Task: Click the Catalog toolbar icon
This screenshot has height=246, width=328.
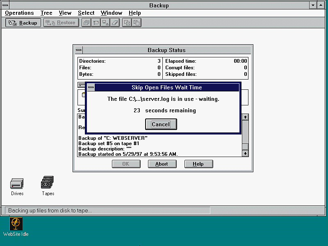Action: pyautogui.click(x=87, y=23)
